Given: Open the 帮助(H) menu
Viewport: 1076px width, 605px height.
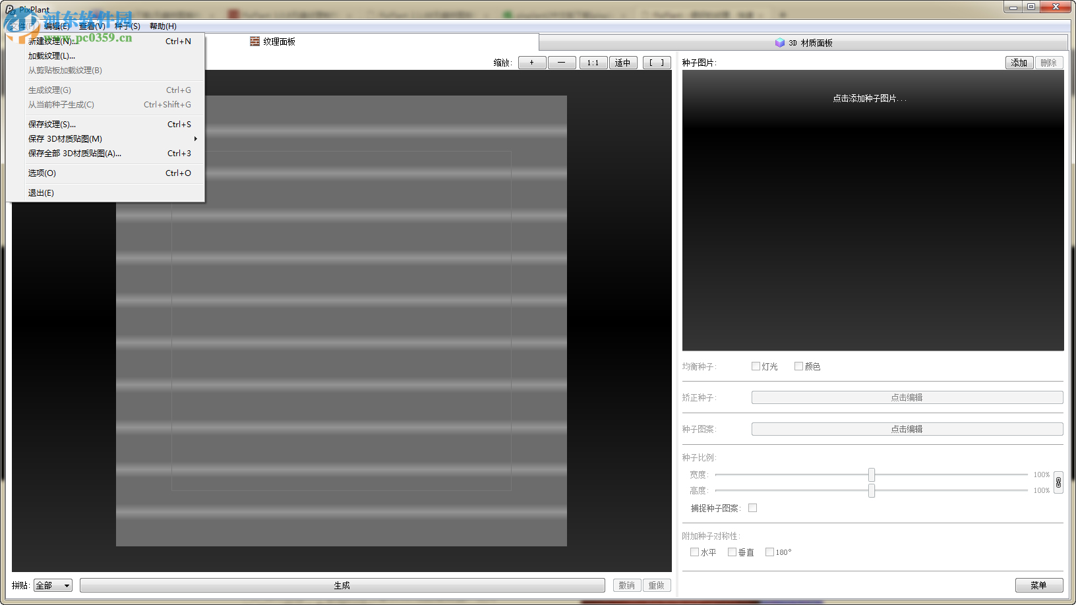Looking at the screenshot, I should pos(163,26).
